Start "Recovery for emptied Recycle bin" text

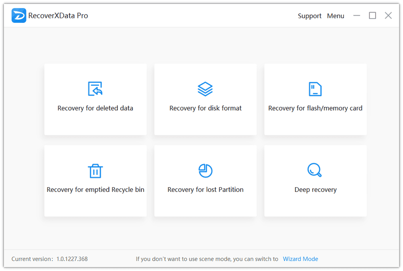(95, 190)
